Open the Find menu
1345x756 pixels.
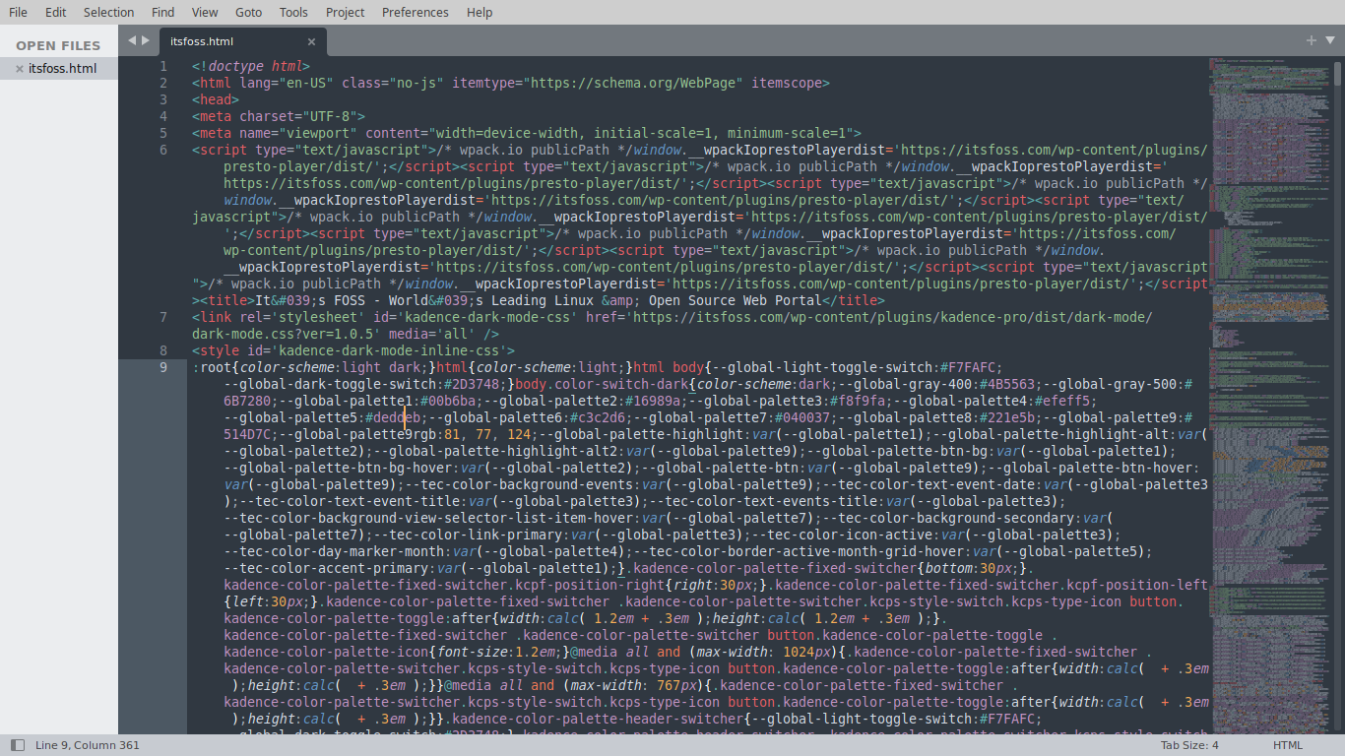(162, 12)
